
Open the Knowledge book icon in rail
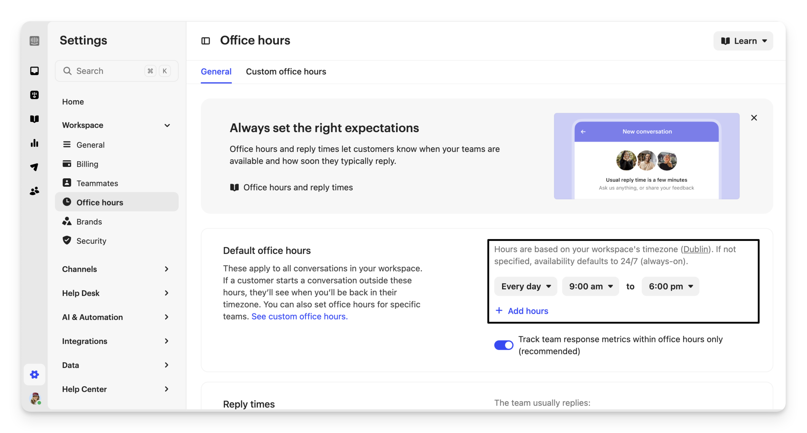pos(35,119)
